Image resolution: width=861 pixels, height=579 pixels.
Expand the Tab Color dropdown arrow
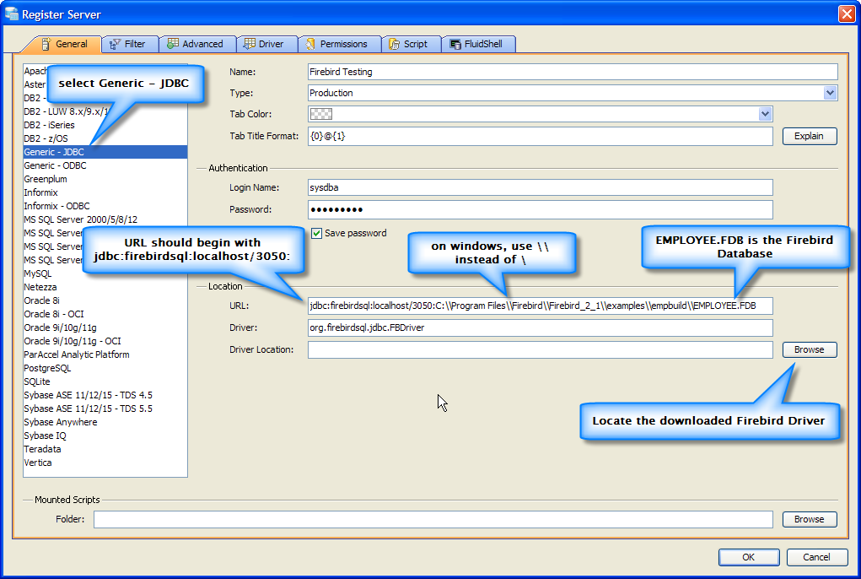[765, 114]
